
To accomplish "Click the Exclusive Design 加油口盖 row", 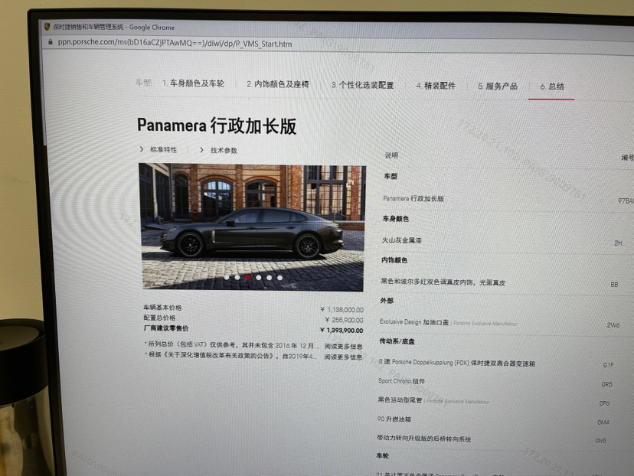I will coord(500,323).
